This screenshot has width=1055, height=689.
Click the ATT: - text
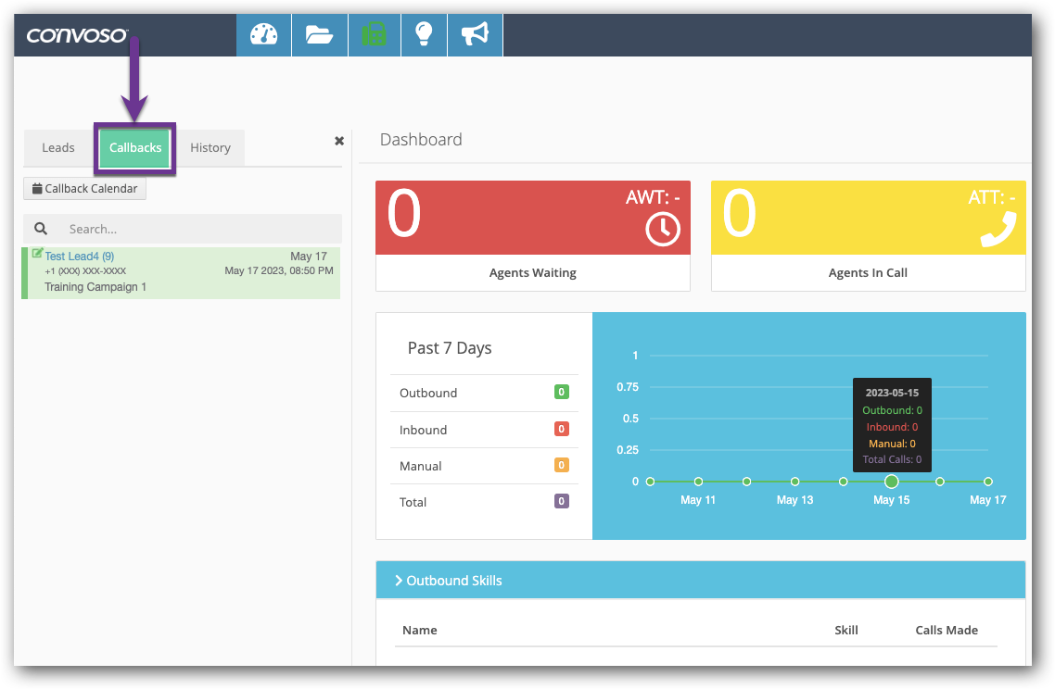click(x=992, y=197)
